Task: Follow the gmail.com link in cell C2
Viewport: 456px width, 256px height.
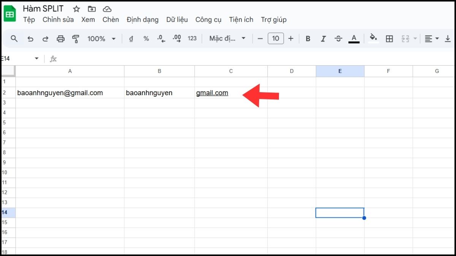Action: coord(212,93)
